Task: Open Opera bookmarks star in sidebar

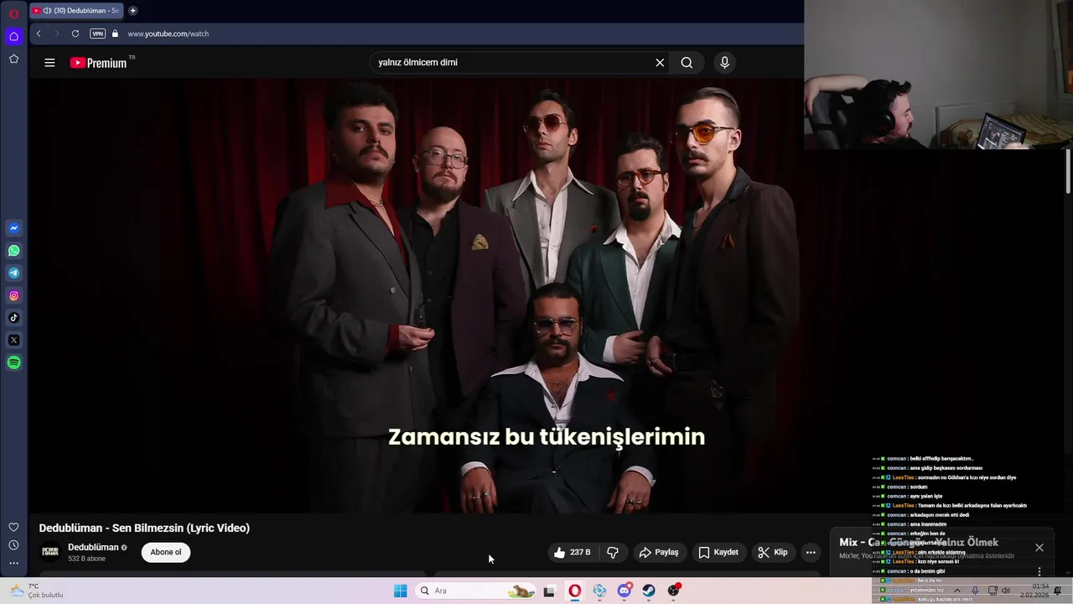Action: click(x=13, y=59)
